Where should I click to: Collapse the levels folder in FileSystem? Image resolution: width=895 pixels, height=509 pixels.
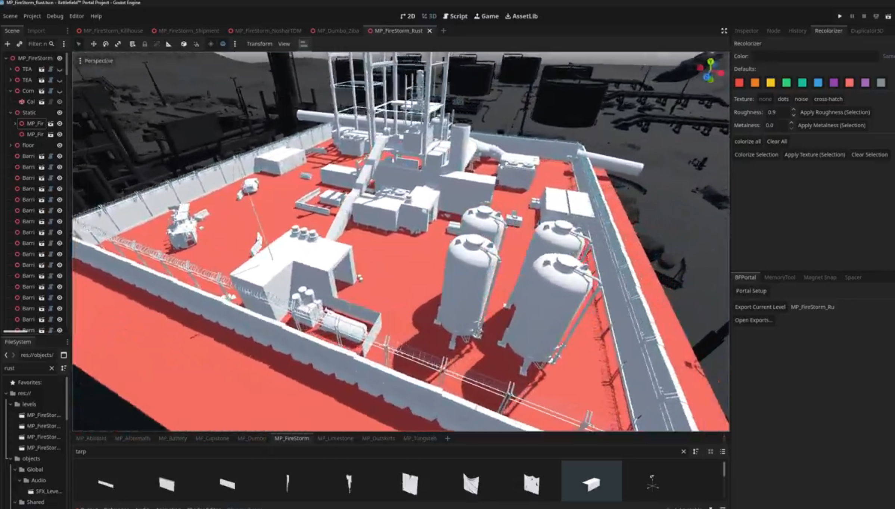(x=10, y=404)
